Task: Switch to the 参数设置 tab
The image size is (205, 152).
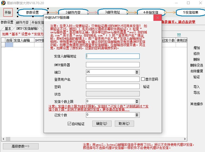Action: coord(7,22)
